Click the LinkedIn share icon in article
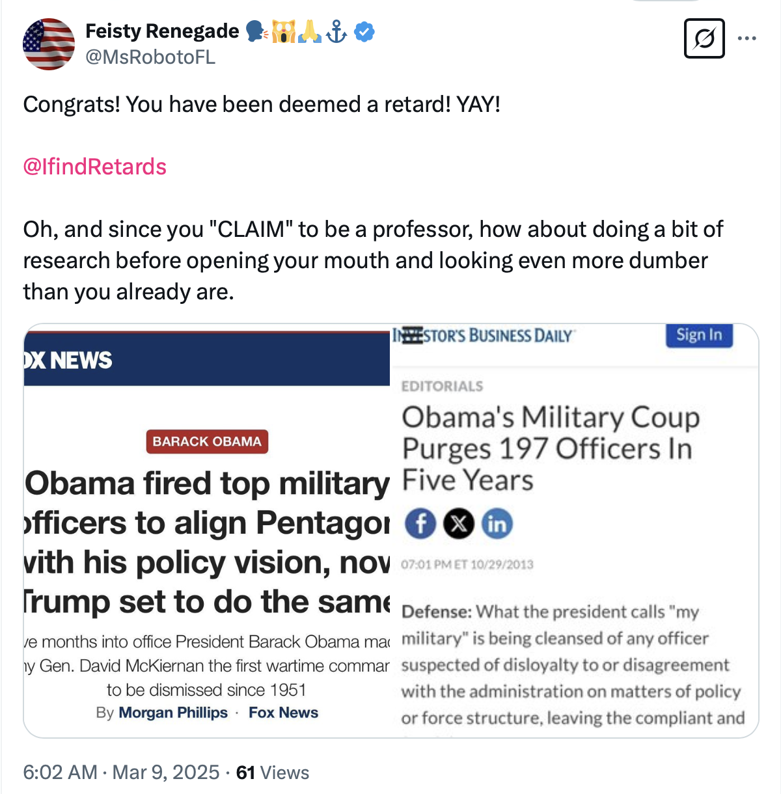 [x=497, y=524]
